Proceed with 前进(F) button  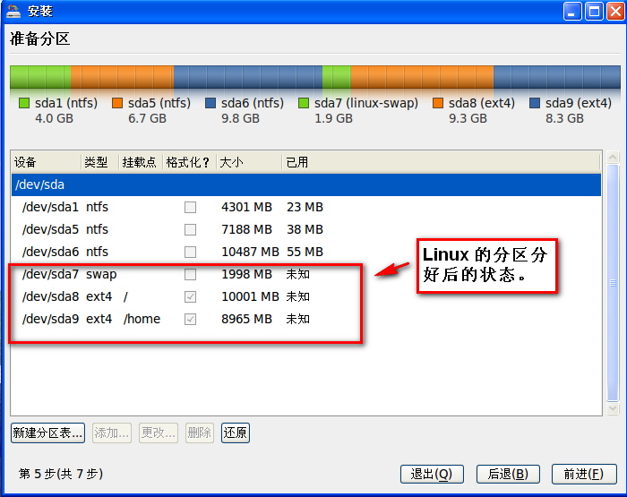point(584,475)
